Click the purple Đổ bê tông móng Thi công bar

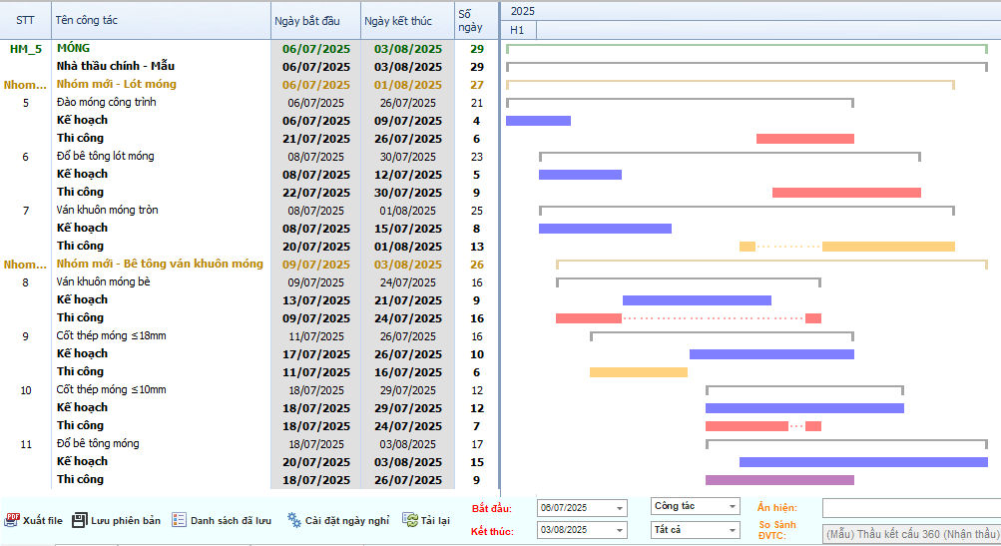(x=779, y=480)
